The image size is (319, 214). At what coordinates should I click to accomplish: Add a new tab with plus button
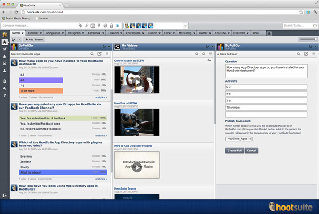(x=269, y=34)
